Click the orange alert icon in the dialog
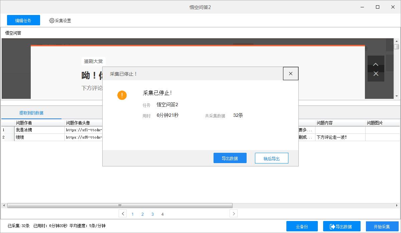This screenshot has width=401, height=233. coord(122,95)
